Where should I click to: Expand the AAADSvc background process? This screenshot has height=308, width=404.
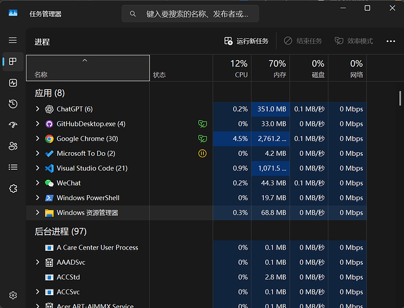pyautogui.click(x=38, y=262)
